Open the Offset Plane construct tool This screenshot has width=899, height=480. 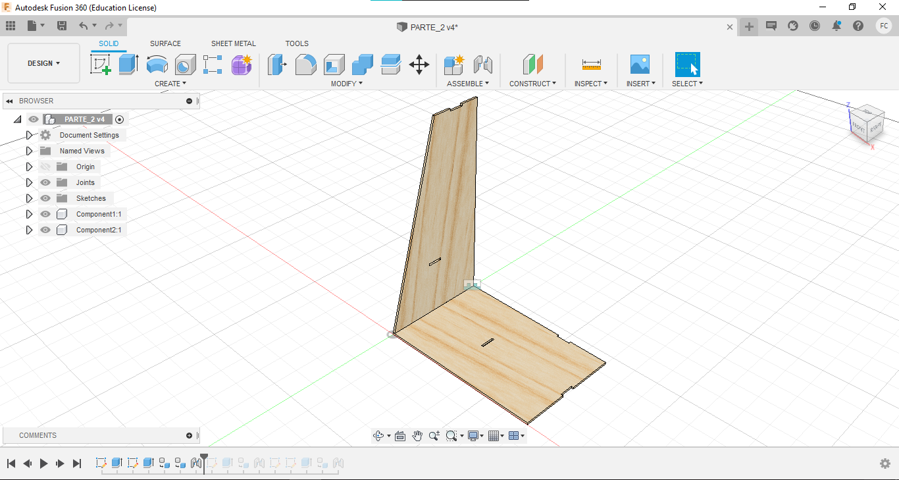[532, 65]
